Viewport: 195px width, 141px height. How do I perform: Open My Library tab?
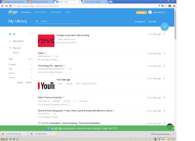coord(26,12)
